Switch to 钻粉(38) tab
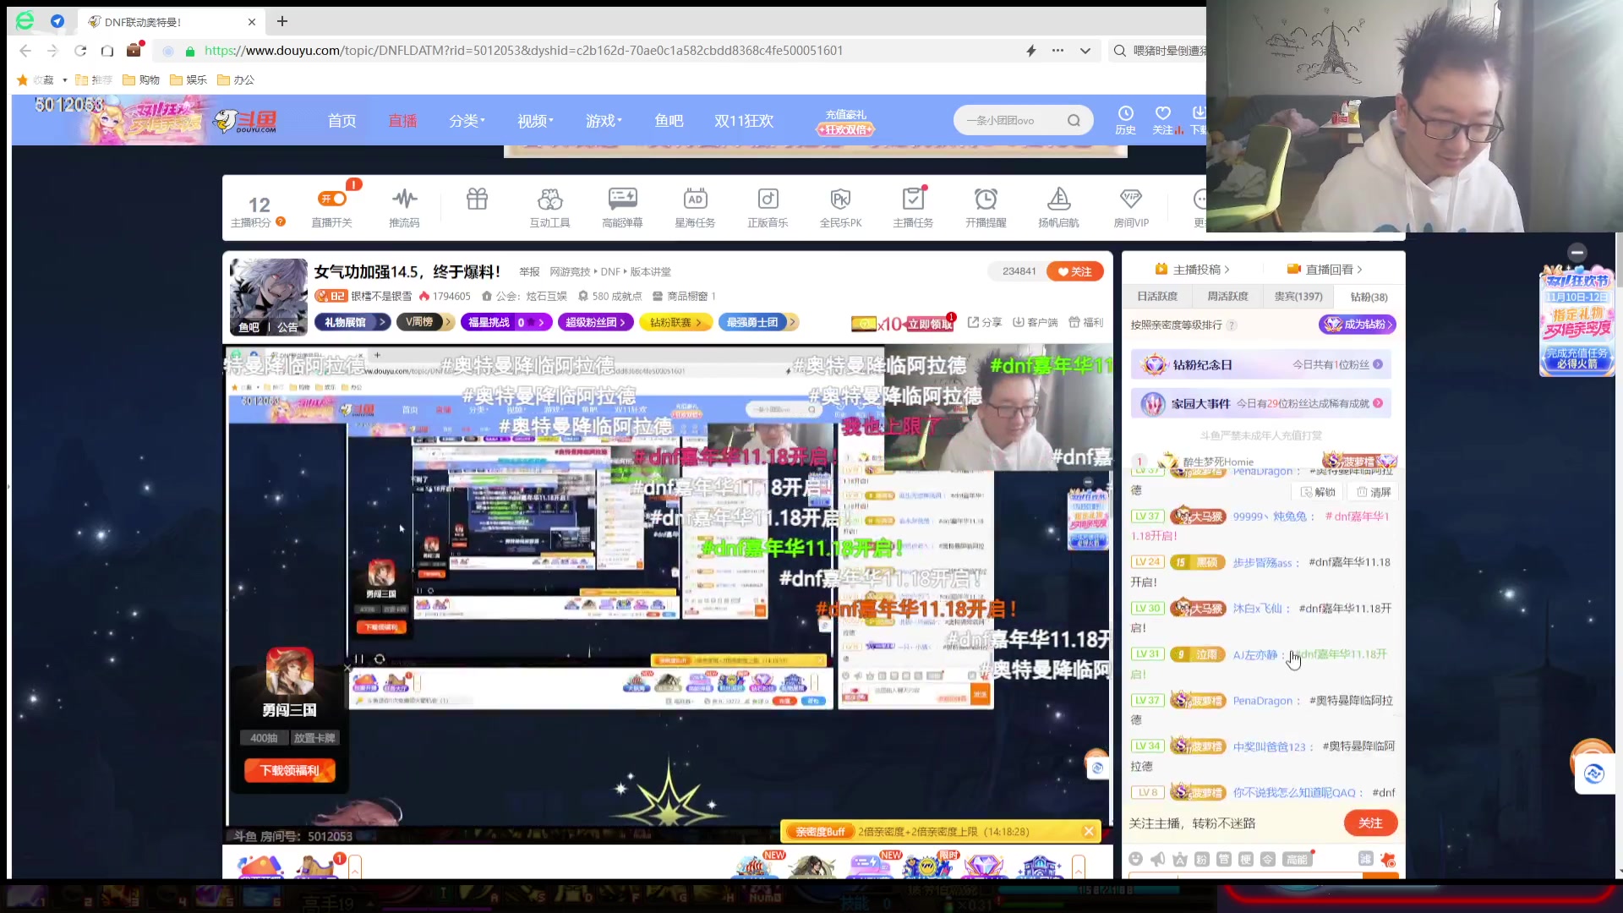The height and width of the screenshot is (913, 1623). pos(1369,297)
